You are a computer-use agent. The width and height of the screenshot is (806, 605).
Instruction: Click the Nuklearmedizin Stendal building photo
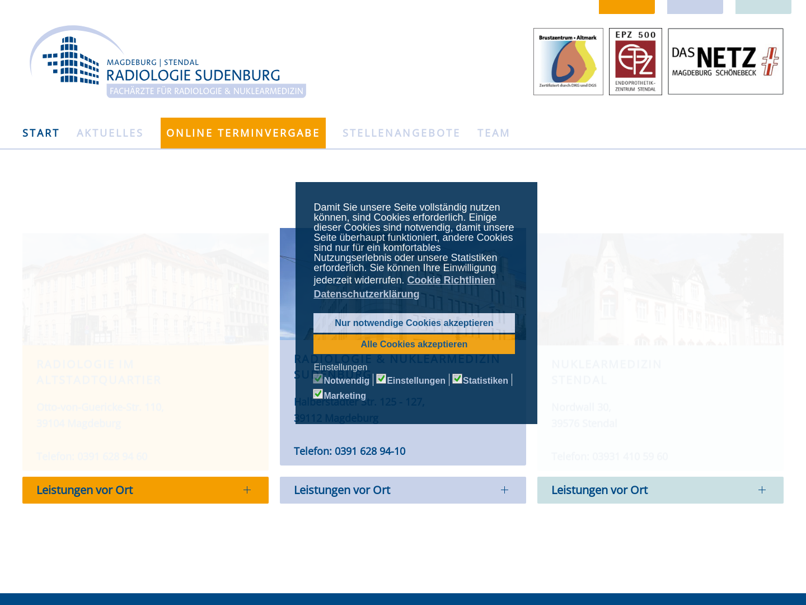coord(660,289)
